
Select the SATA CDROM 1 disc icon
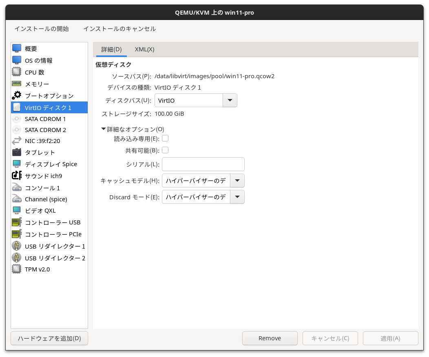click(16, 119)
